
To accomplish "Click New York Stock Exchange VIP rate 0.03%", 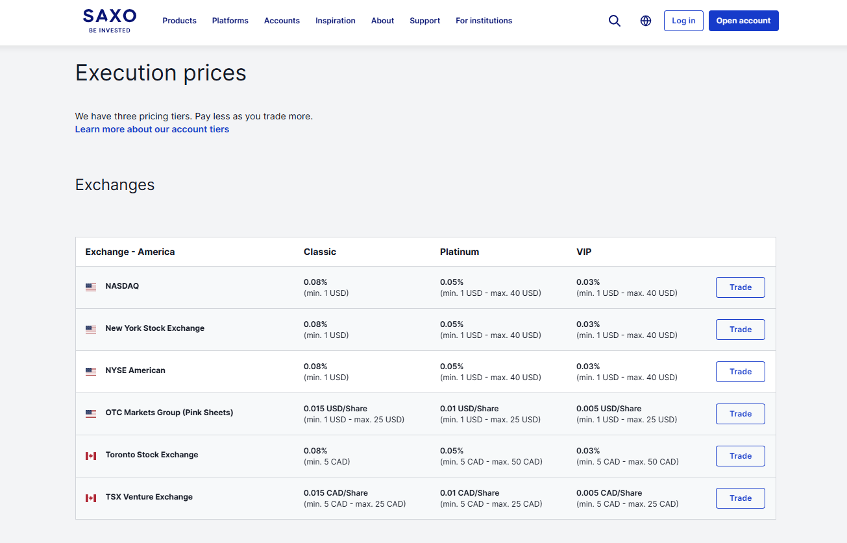I will click(x=588, y=324).
